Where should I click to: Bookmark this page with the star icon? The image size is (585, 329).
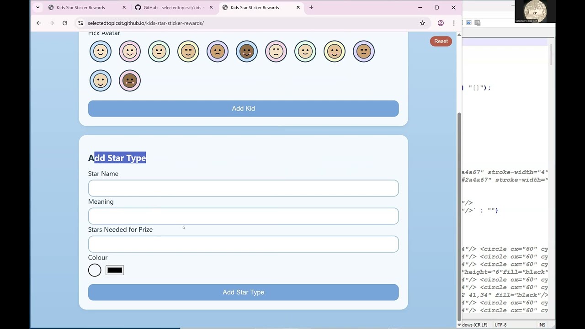422,23
